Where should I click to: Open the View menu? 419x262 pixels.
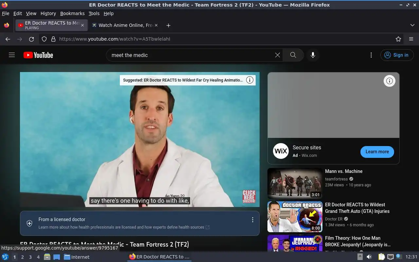pyautogui.click(x=31, y=13)
